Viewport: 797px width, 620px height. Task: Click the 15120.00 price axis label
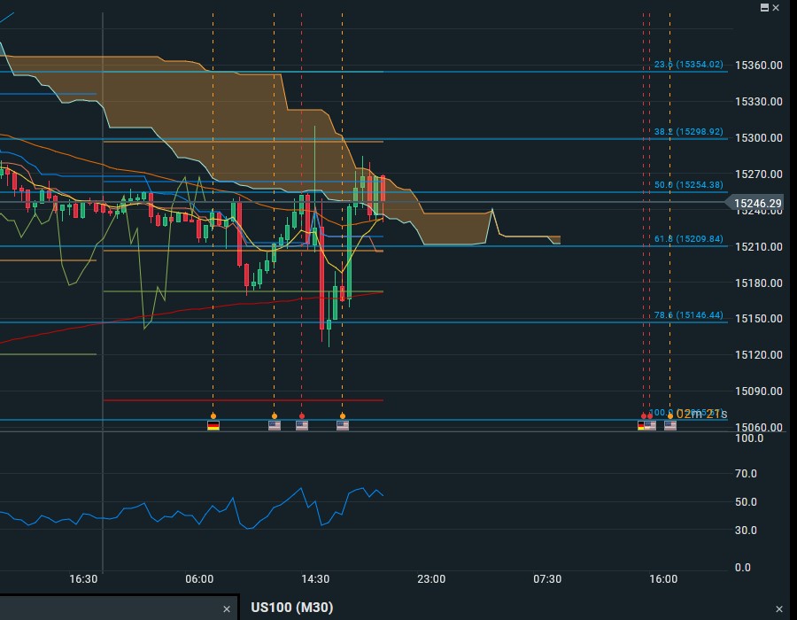pos(759,354)
